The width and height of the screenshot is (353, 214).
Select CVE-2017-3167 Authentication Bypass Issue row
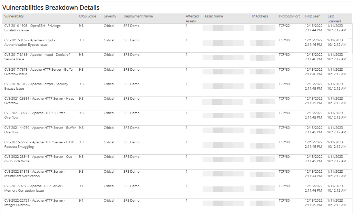[29, 42]
